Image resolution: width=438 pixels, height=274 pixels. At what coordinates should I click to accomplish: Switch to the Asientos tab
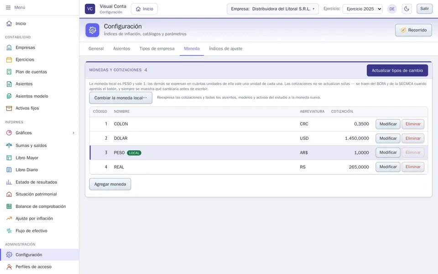coord(121,49)
